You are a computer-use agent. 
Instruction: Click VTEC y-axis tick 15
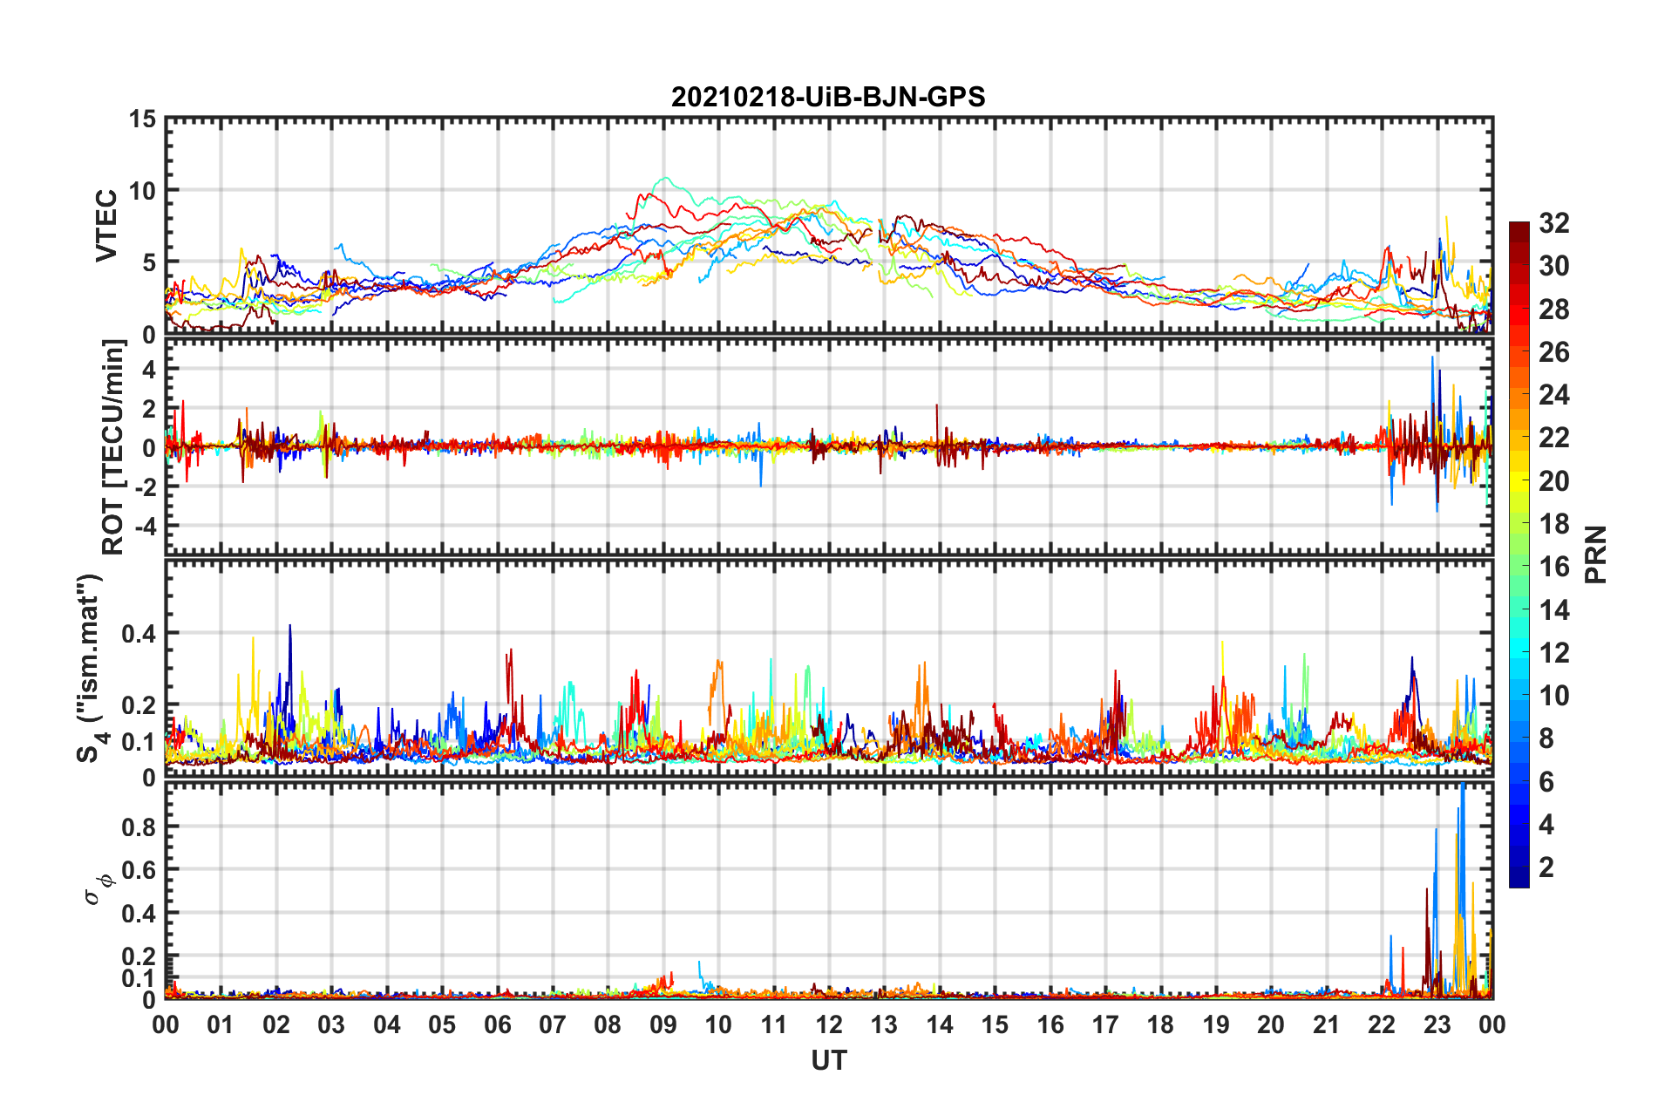tap(142, 119)
